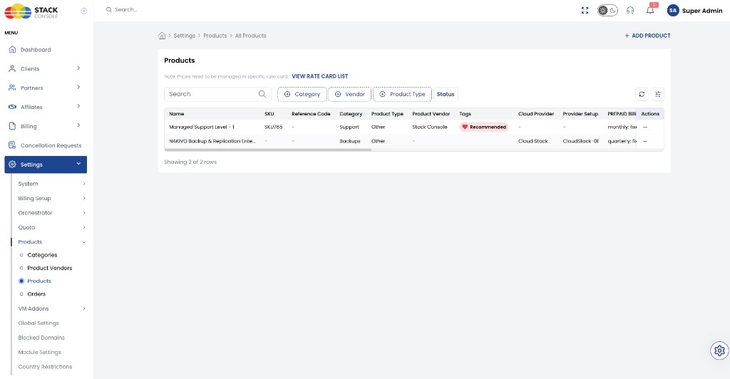
Task: Click Billing document icon
Action: click(x=13, y=126)
